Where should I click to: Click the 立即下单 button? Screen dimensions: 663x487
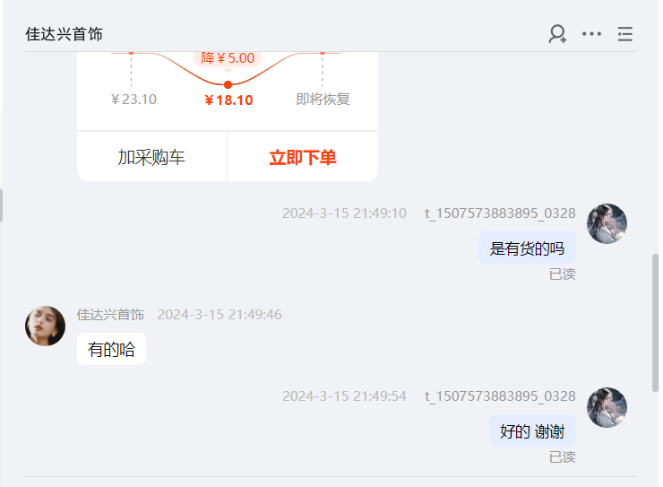coord(303,157)
